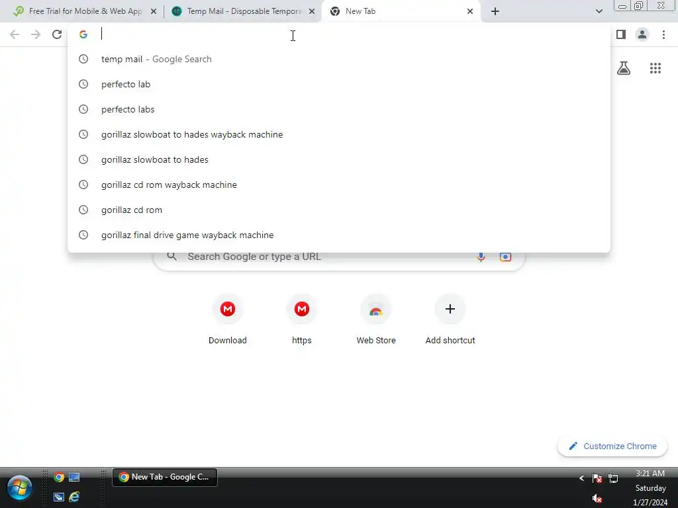Select the New Tab tab
This screenshot has height=508, width=678.
(401, 11)
